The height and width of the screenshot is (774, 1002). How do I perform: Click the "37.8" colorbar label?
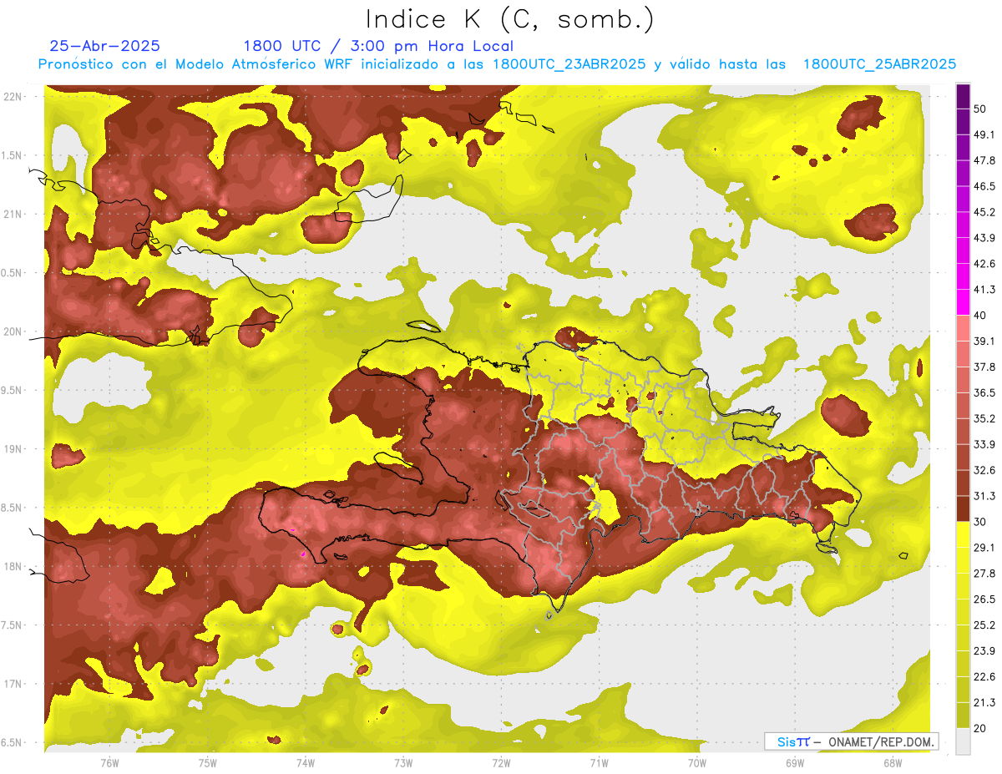(x=984, y=367)
